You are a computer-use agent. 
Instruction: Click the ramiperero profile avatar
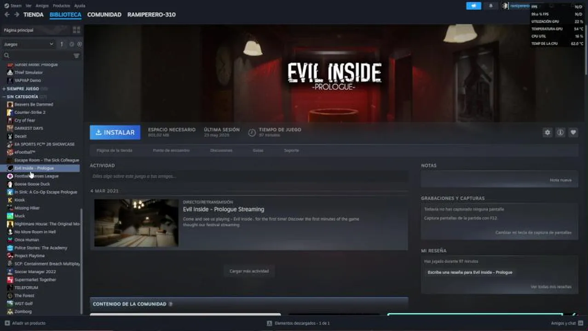click(505, 6)
